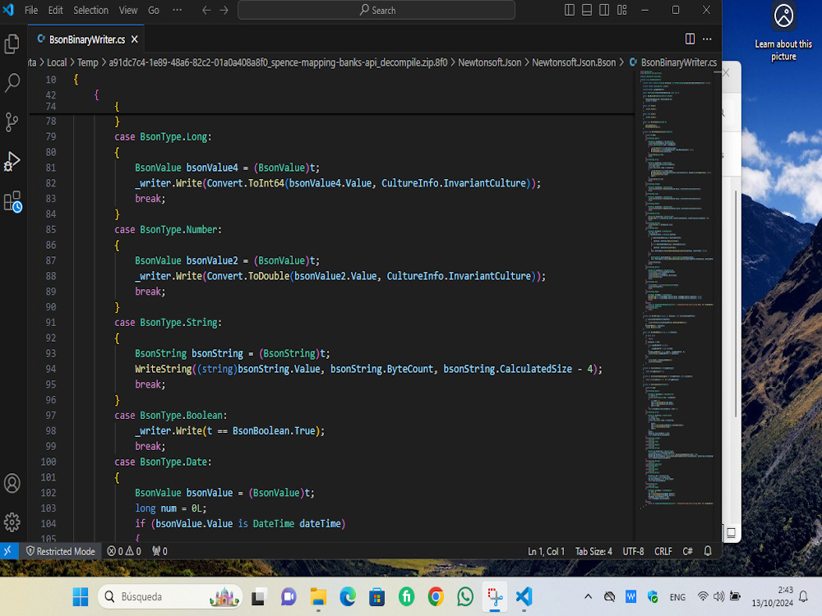The height and width of the screenshot is (616, 822).
Task: Open the Explorer view in the Activity Bar
Action: point(12,43)
